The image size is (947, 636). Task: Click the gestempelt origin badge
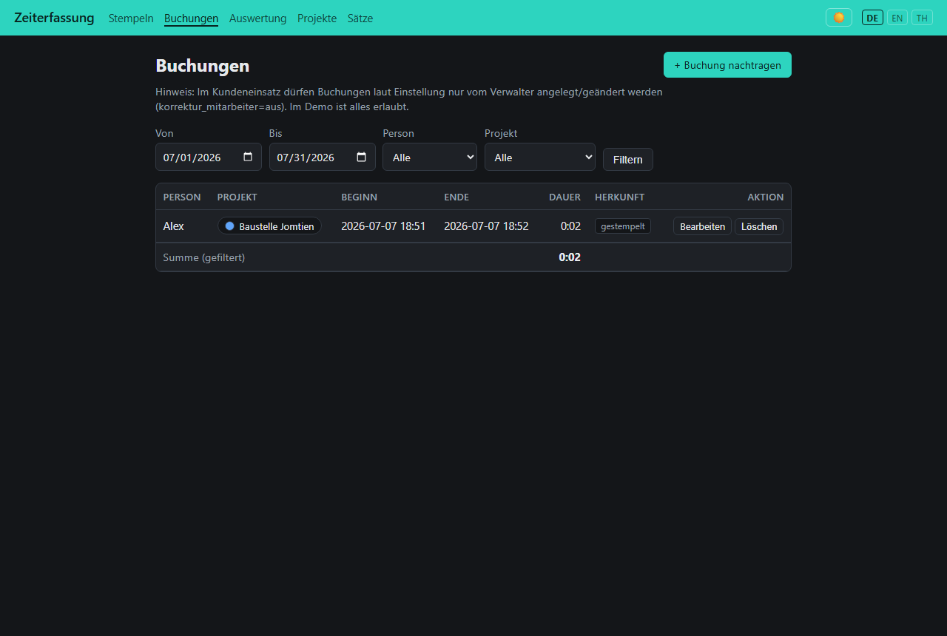[623, 226]
